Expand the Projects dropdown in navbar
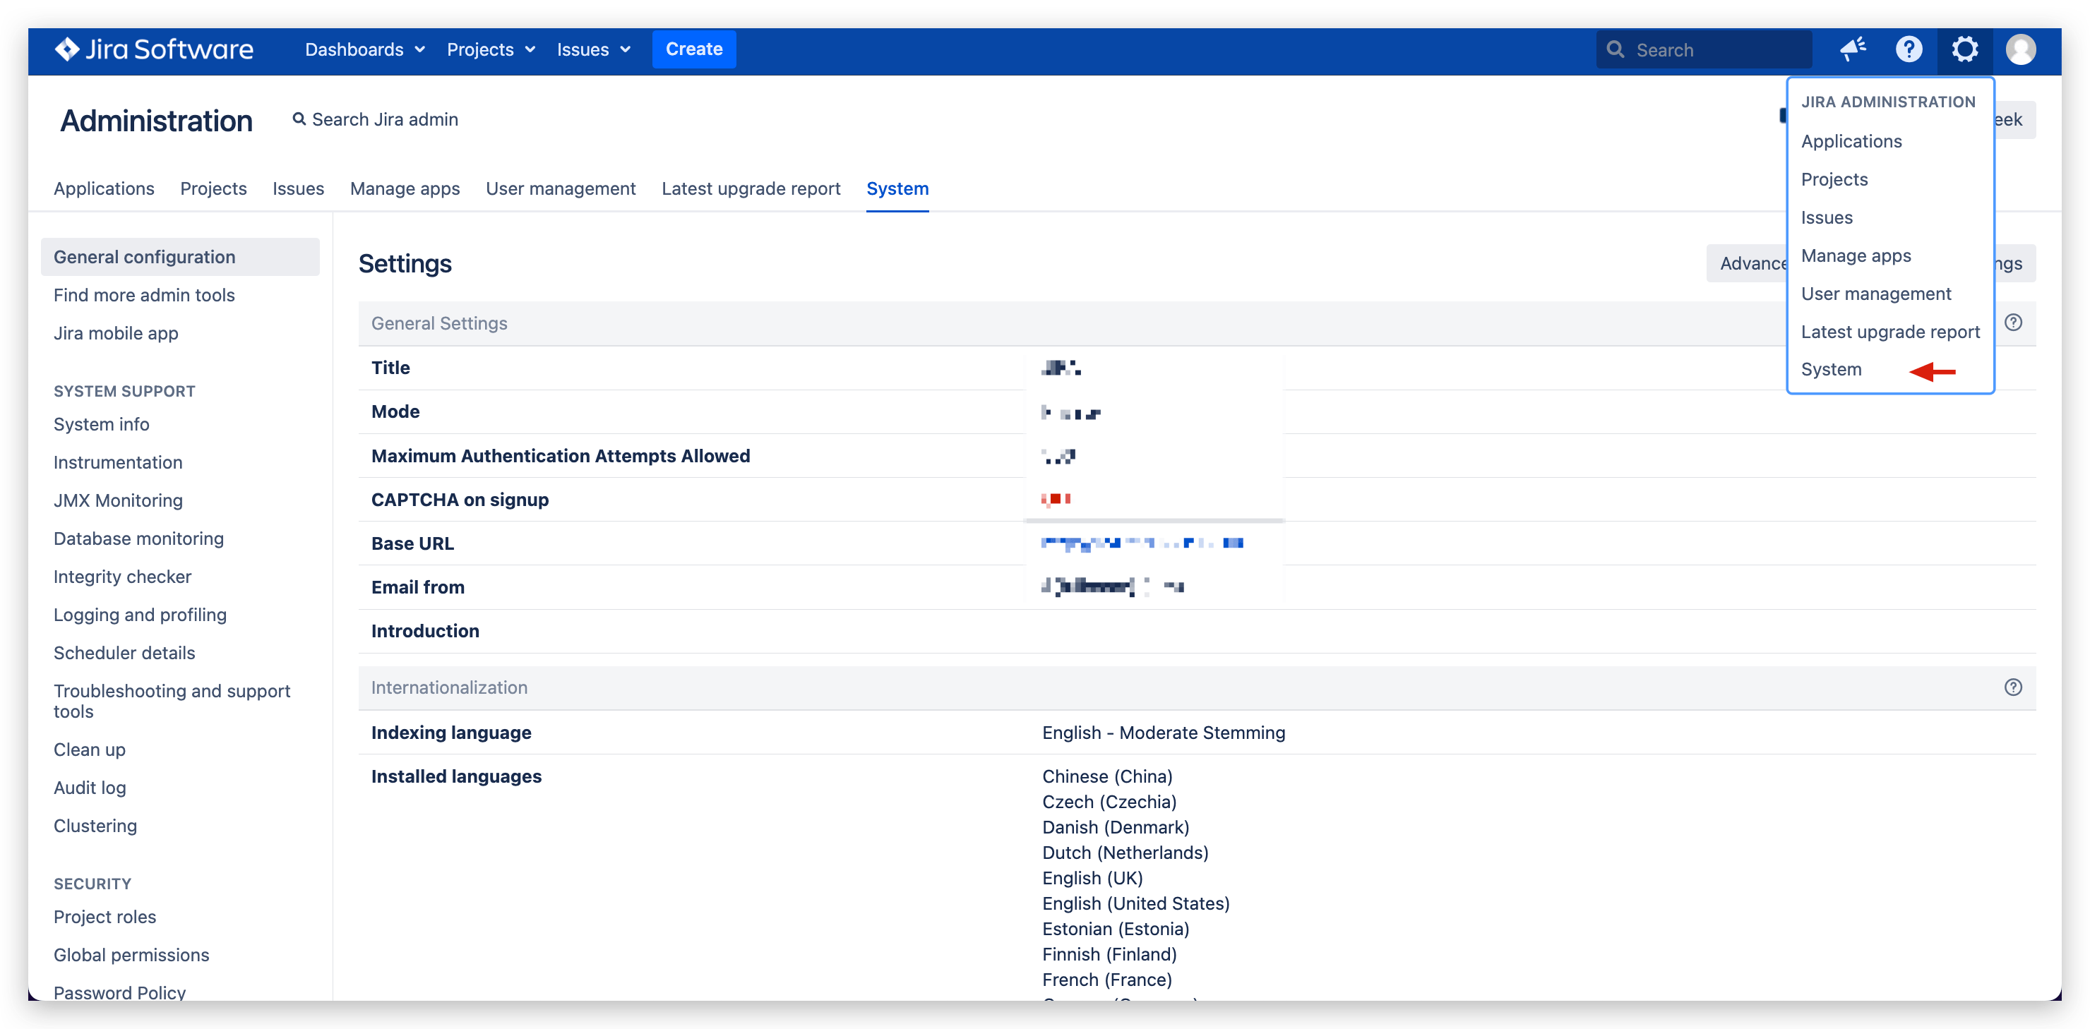 [x=491, y=49]
